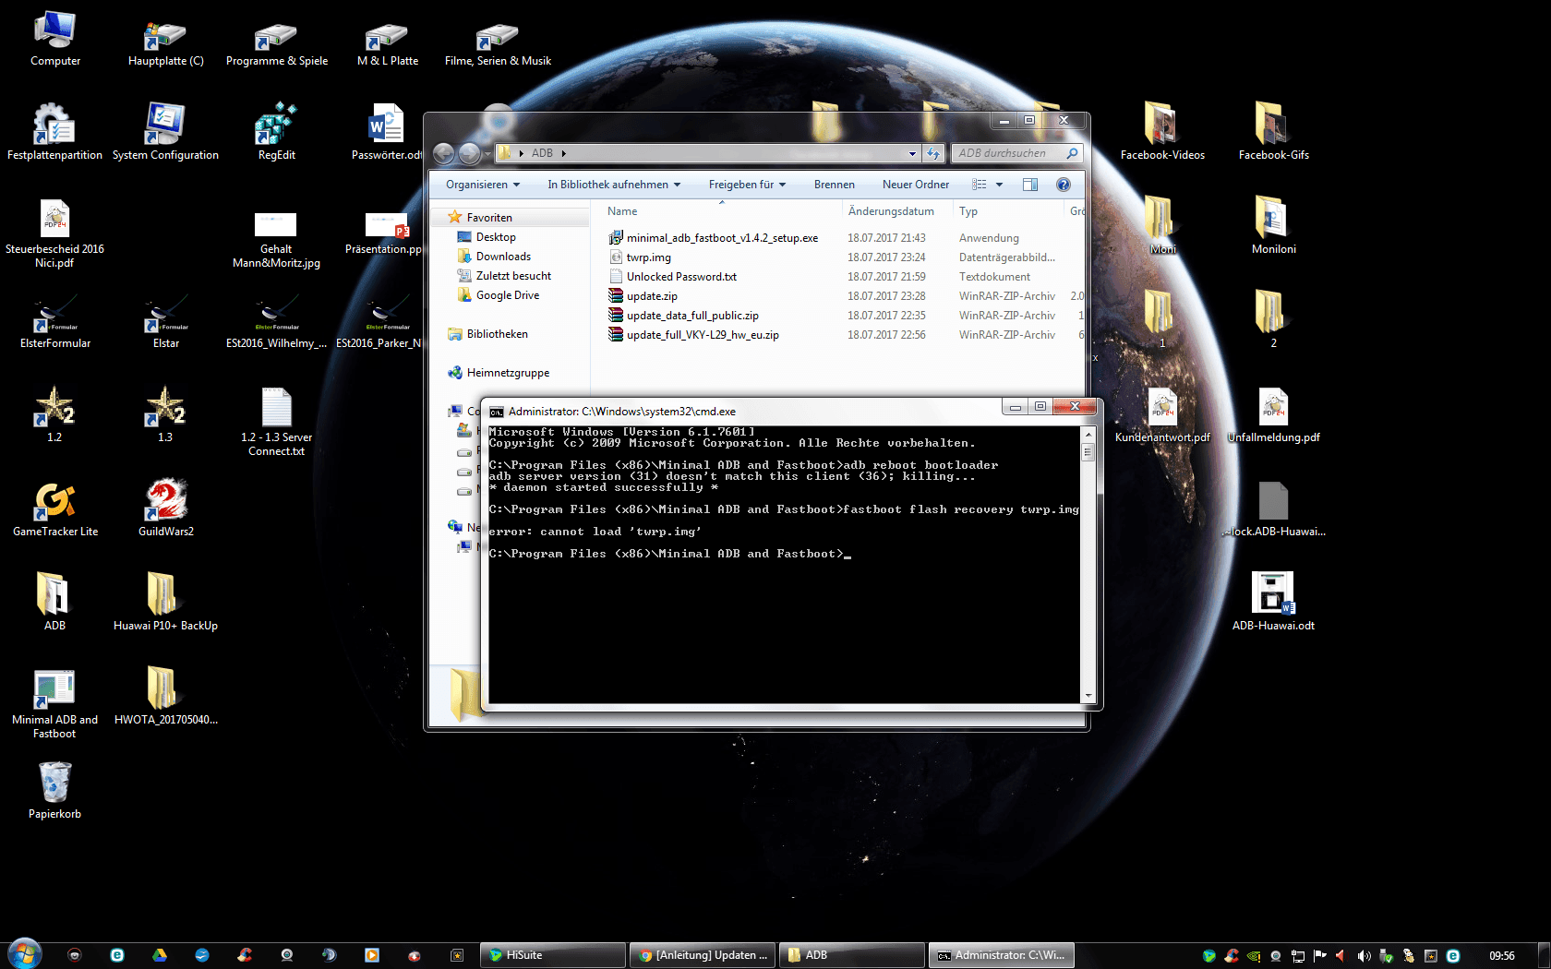Open Explorer help question mark icon
This screenshot has width=1551, height=969.
(1064, 185)
